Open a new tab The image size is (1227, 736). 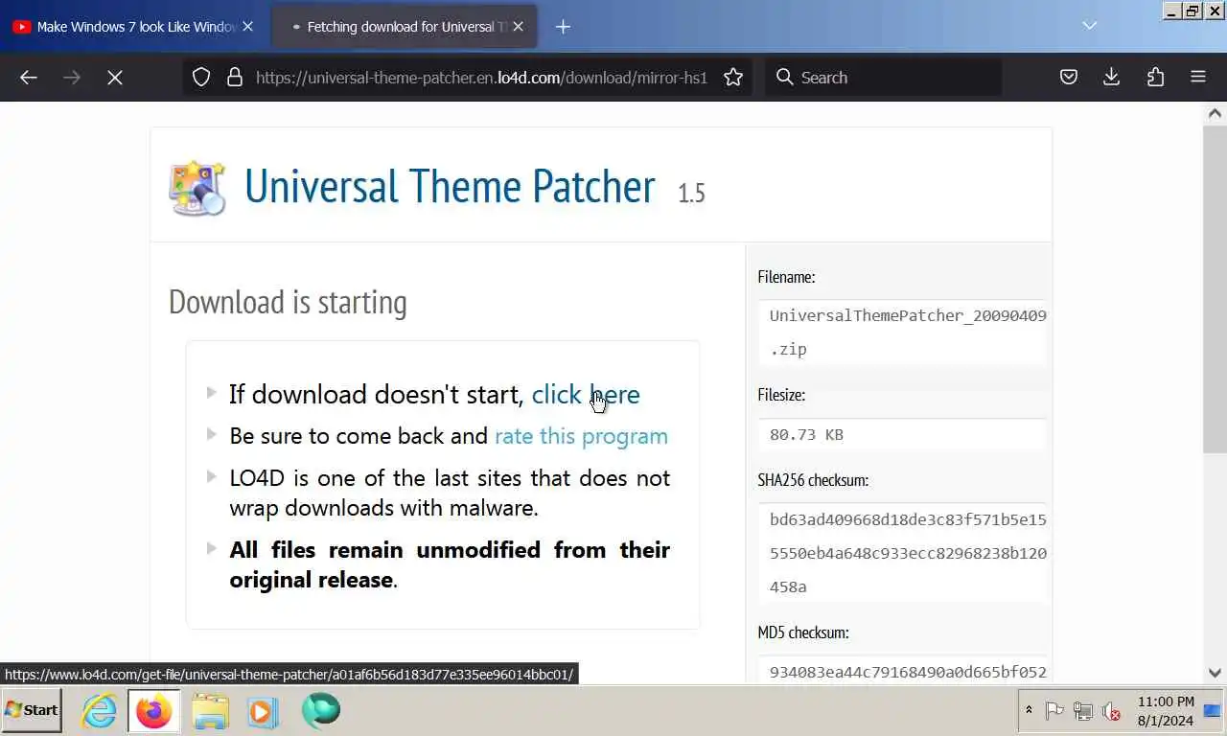563,27
